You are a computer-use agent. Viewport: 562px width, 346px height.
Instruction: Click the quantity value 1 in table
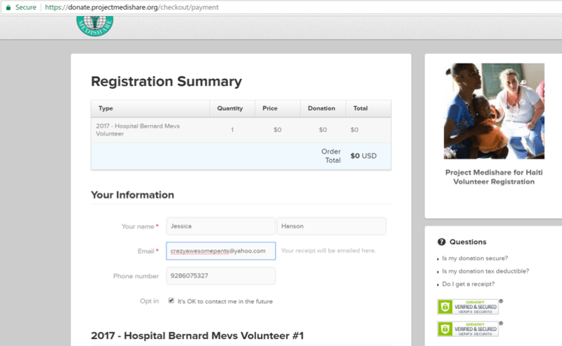(x=232, y=130)
